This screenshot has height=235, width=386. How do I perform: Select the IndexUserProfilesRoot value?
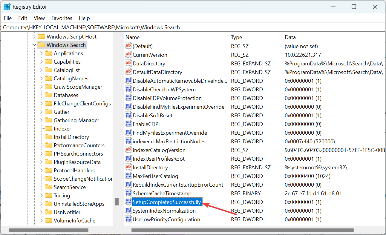[x=159, y=159]
